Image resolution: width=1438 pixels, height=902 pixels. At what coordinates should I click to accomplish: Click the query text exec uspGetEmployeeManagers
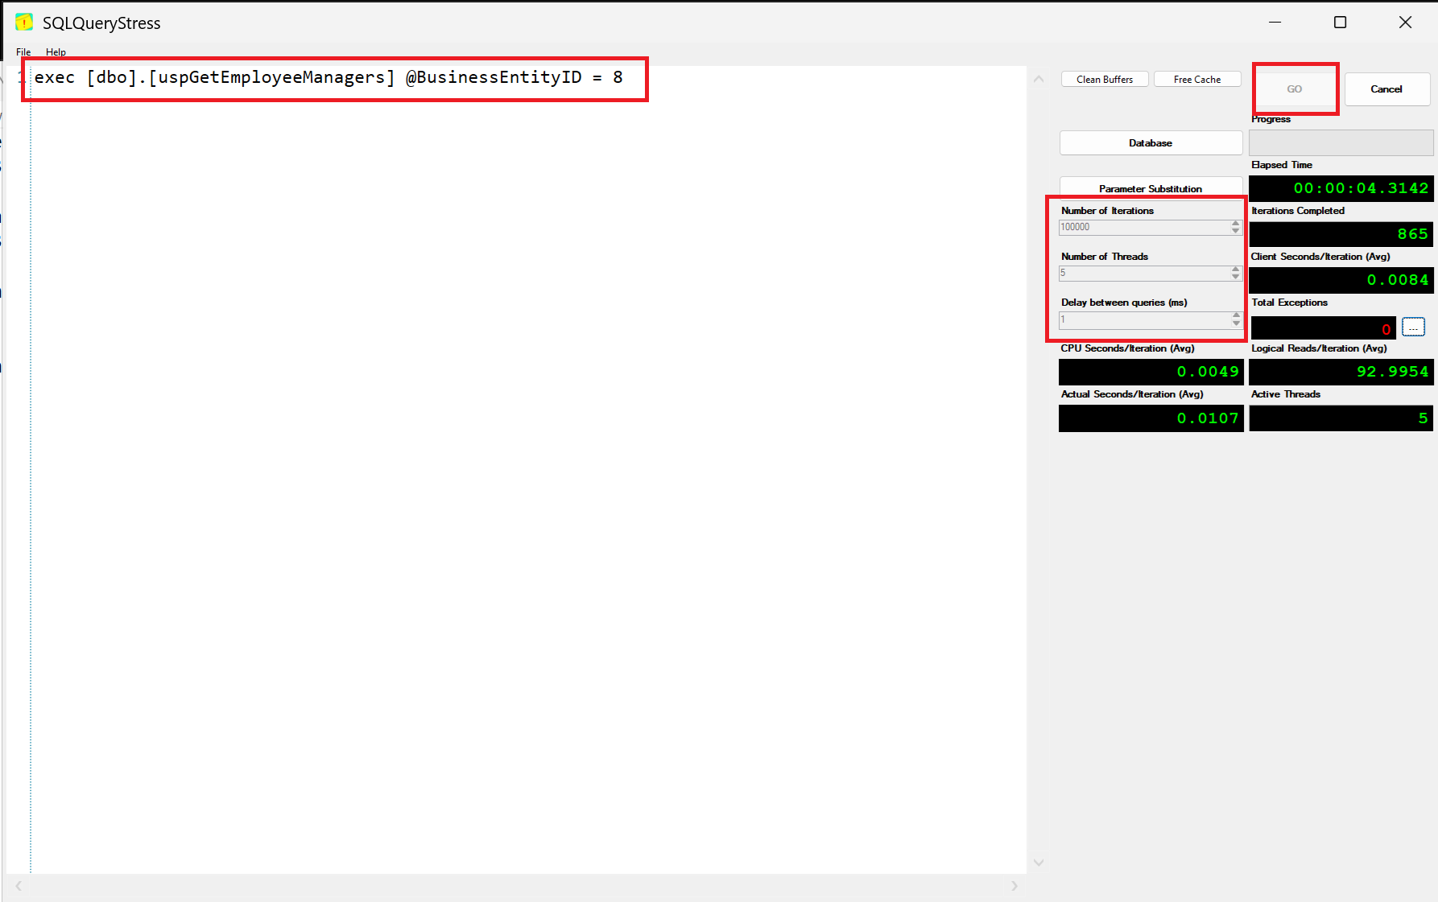click(x=329, y=77)
